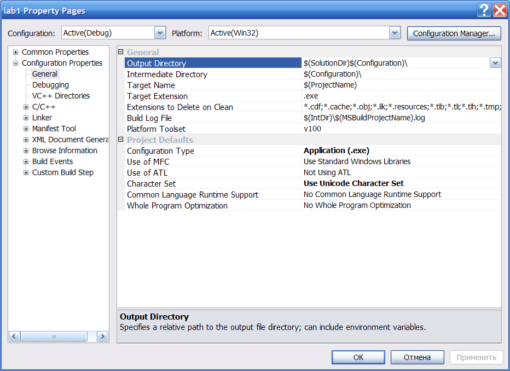Select the Configuration Type property

[x=213, y=151]
